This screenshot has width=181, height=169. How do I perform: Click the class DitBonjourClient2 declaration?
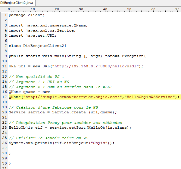coord(37,46)
